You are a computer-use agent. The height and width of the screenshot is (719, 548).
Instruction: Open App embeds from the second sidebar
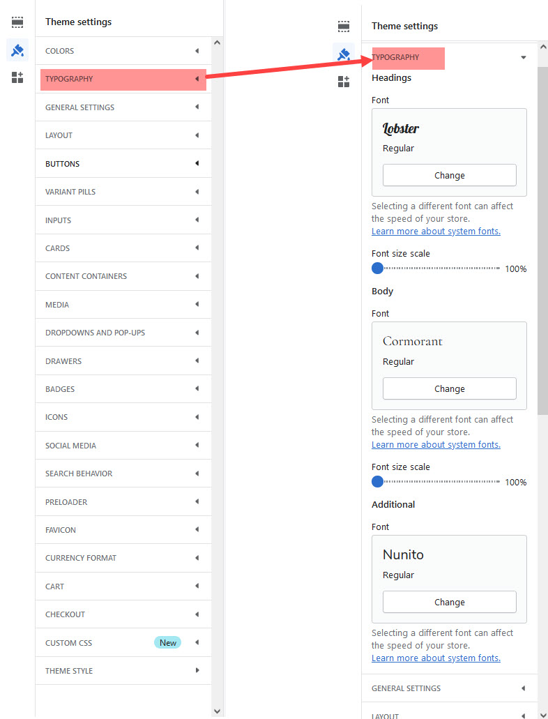(x=344, y=82)
